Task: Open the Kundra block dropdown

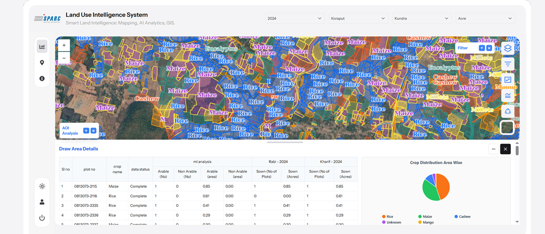Action: pos(422,18)
